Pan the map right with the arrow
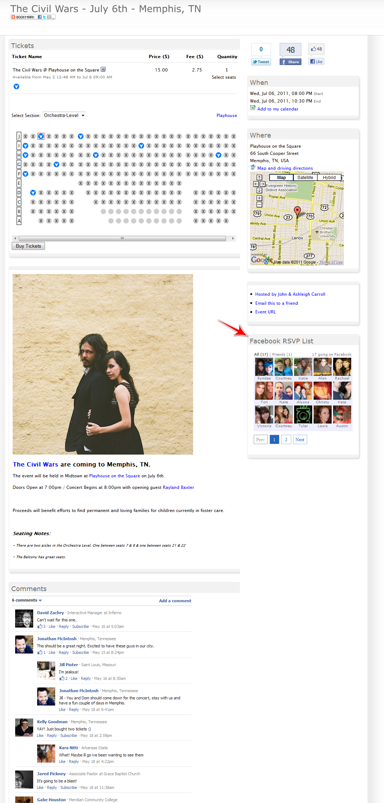Viewport: 384px width, 803px height. click(262, 184)
